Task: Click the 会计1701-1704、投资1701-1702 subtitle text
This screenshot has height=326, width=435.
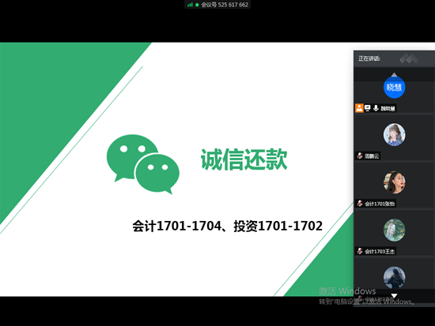Action: coord(228,226)
